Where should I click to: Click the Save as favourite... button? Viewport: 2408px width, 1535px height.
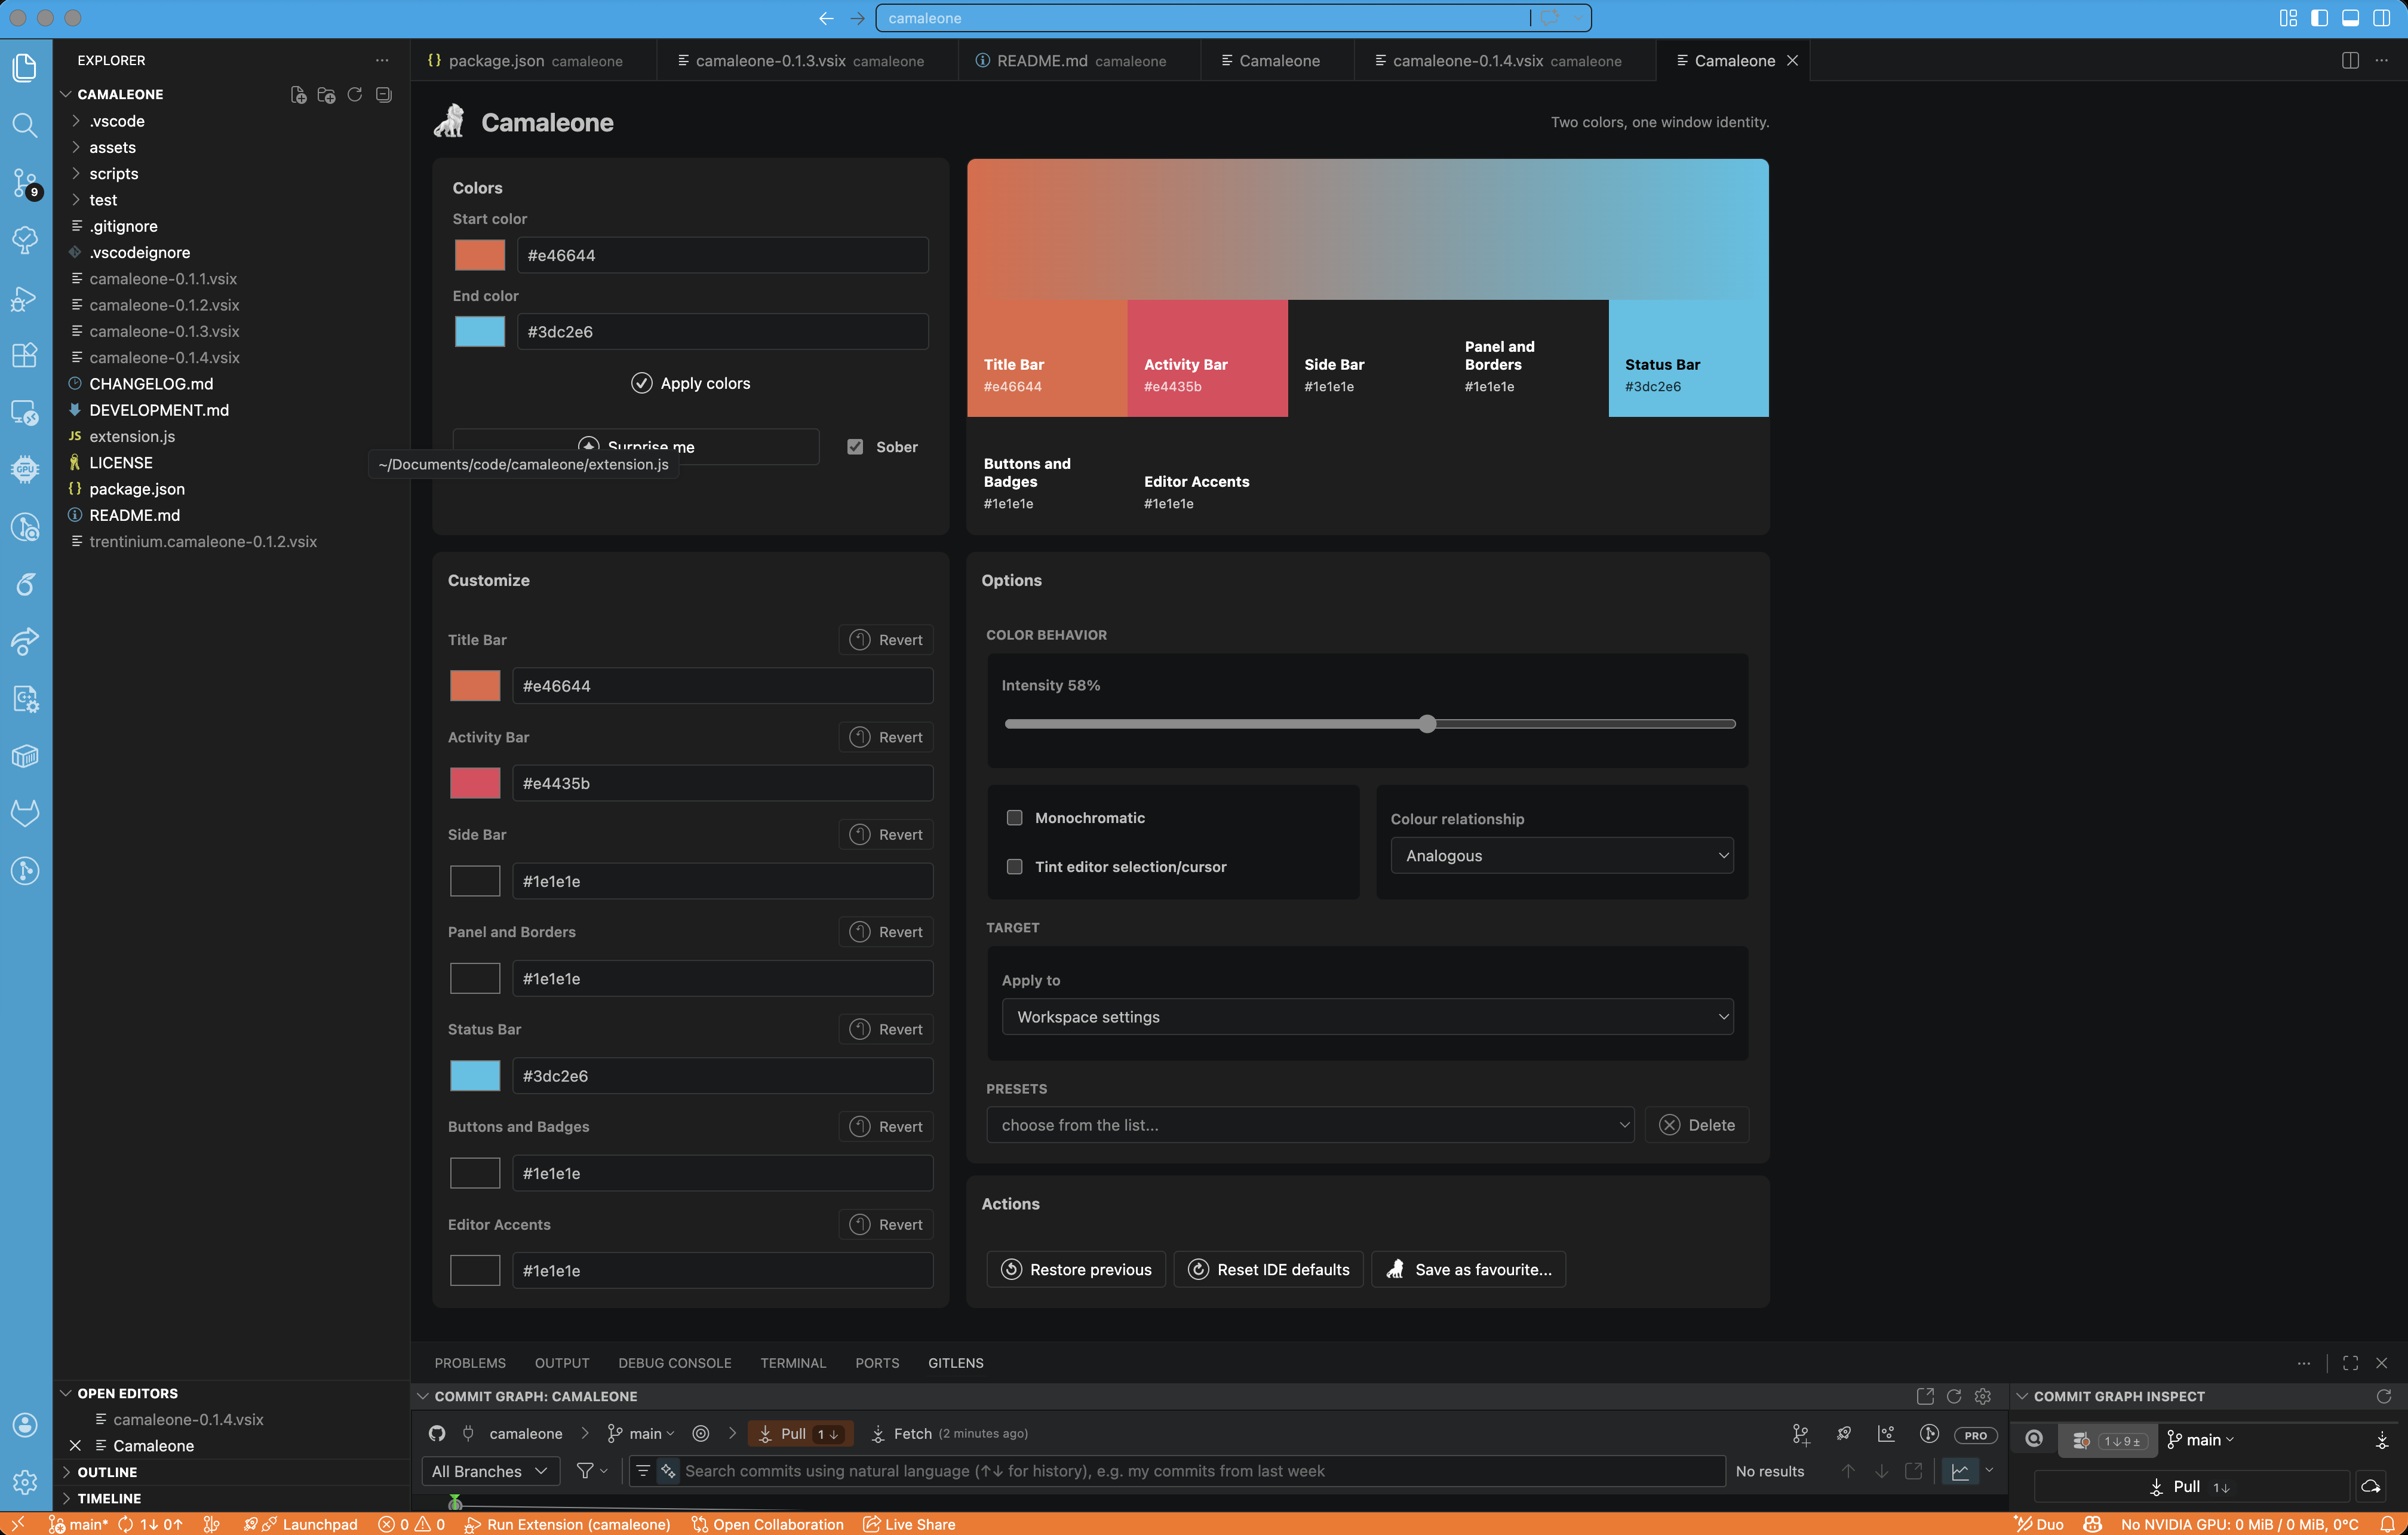click(1468, 1269)
